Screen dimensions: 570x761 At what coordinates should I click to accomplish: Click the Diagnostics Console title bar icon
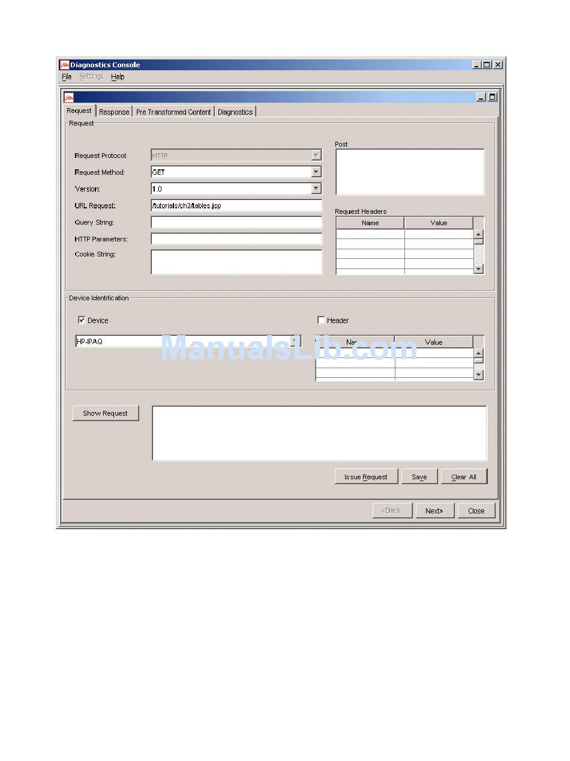64,65
